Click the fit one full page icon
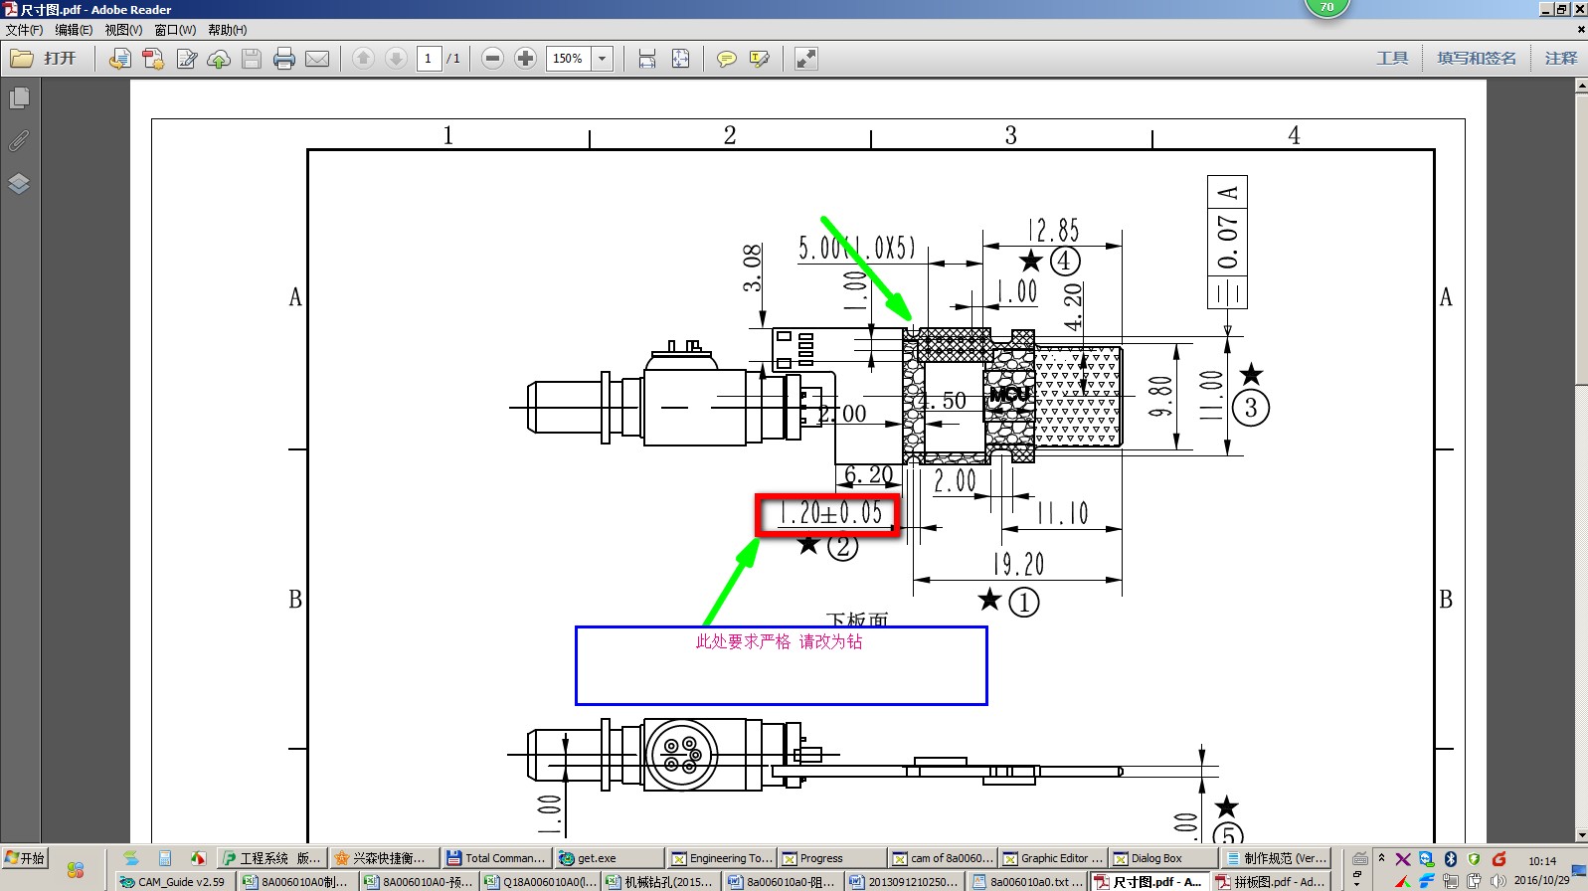1588x891 pixels. pos(680,59)
